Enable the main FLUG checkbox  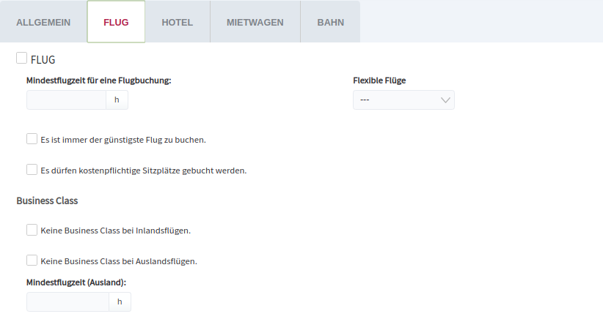(21, 59)
